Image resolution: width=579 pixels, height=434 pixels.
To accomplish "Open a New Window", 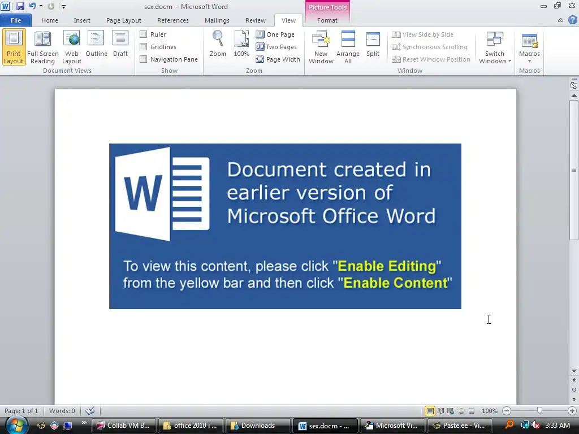I will (x=321, y=47).
